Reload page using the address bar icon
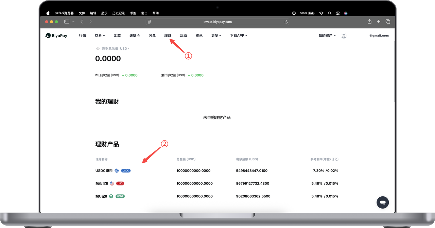The image size is (435, 228). tap(286, 22)
